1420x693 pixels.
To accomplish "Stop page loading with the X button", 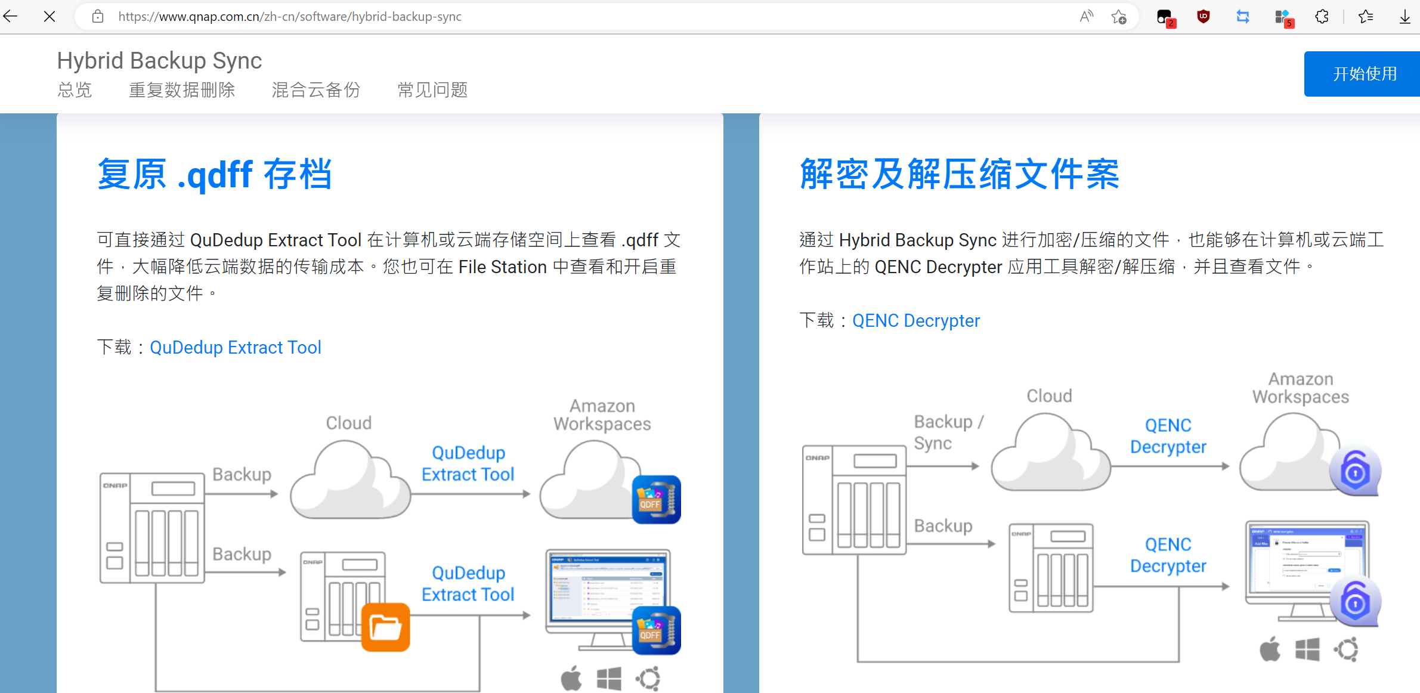I will coord(50,17).
